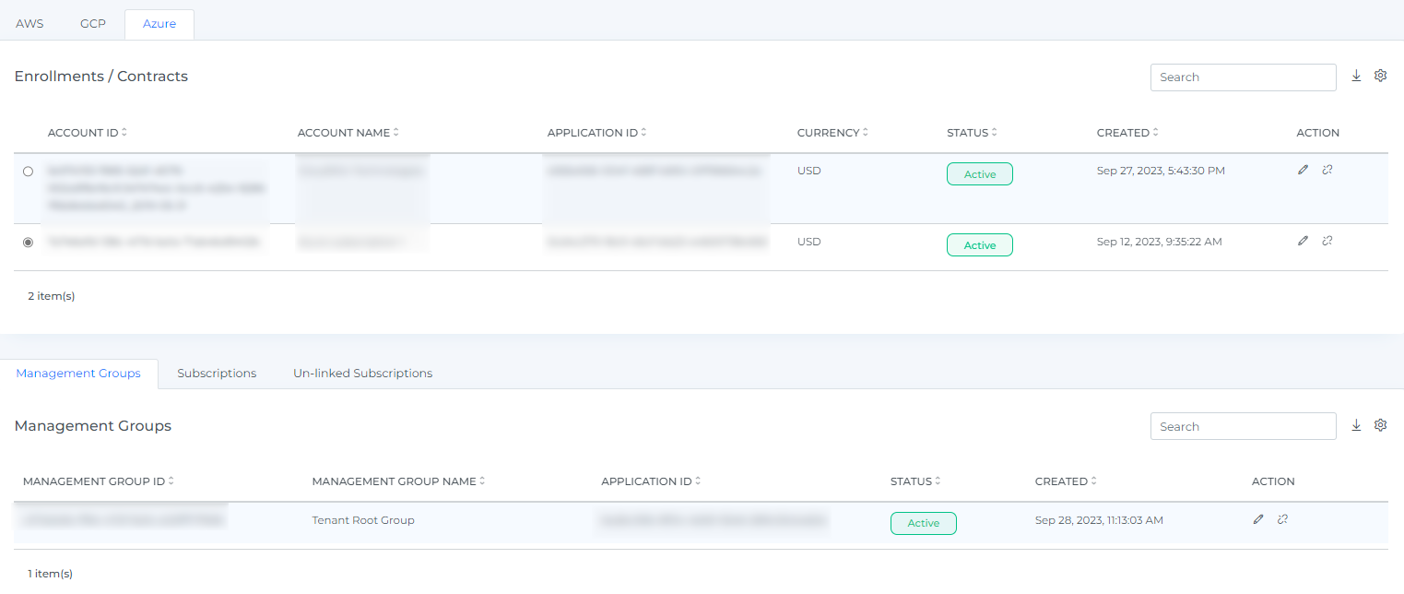Screen dimensions: 1404x594
Task: Open the Un-linked Subscriptions tab
Action: tap(362, 374)
